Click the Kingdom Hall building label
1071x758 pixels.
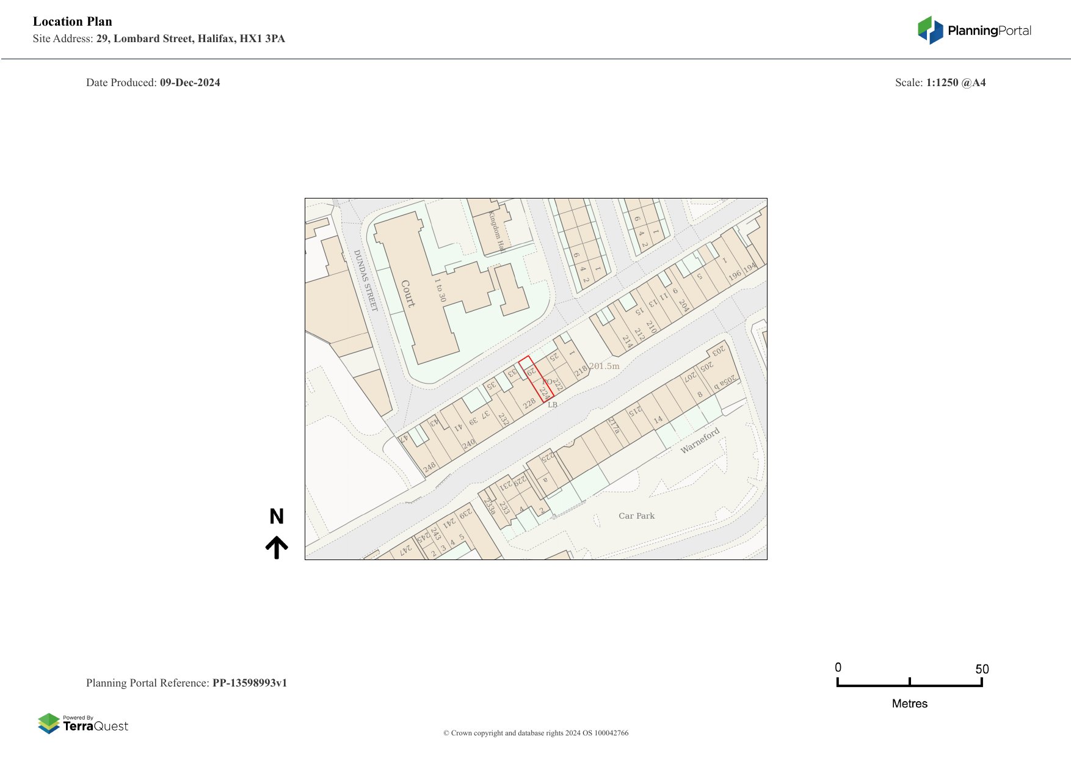496,231
